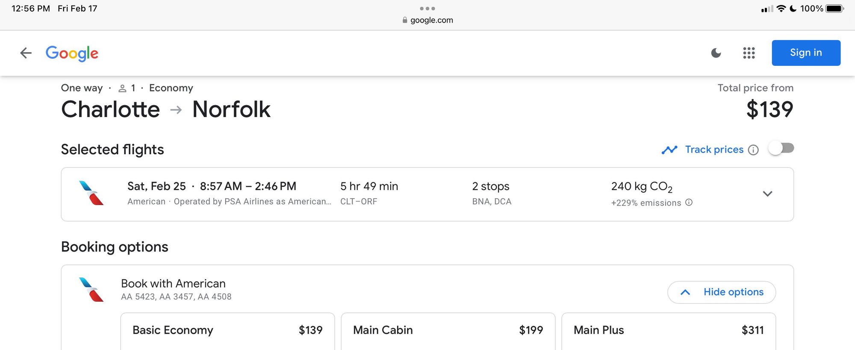Open the Google logo homepage

(x=72, y=53)
